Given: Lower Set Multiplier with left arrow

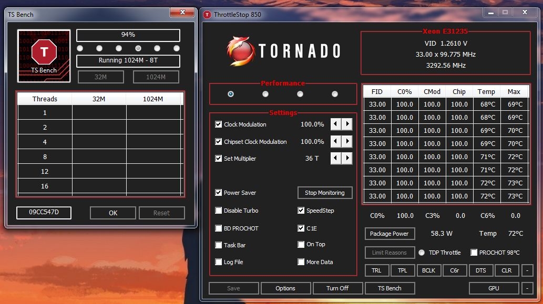Looking at the screenshot, I should point(335,159).
